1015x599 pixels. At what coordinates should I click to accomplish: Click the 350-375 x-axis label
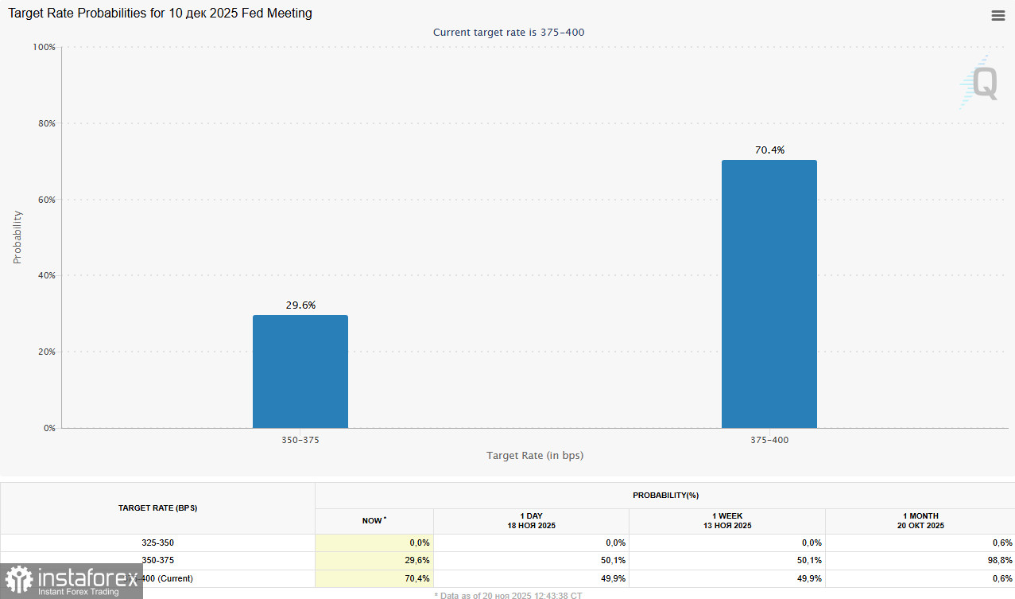coord(300,439)
